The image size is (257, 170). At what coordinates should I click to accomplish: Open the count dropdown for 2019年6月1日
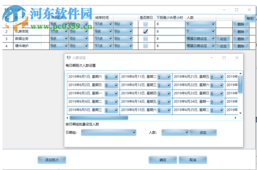[111, 77]
